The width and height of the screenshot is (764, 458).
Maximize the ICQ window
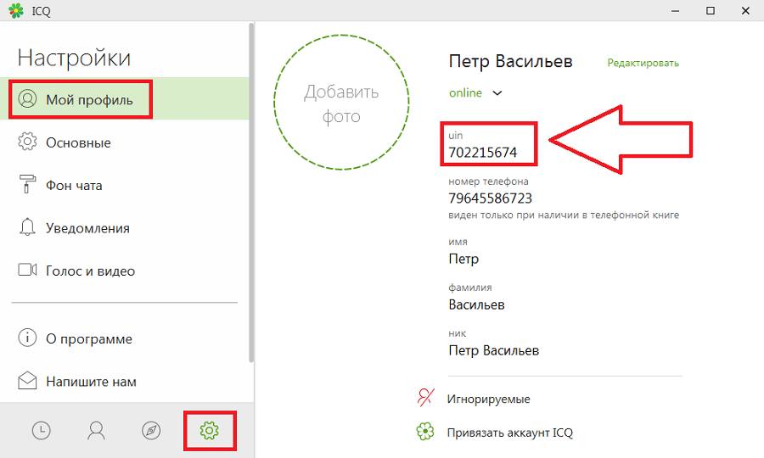711,11
